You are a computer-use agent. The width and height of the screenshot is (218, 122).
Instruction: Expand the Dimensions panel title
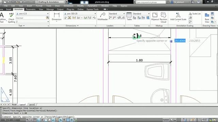(72, 26)
